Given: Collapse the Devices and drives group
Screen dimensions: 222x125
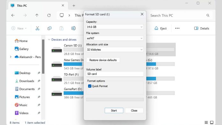Looking at the screenshot, I should click(x=49, y=40).
